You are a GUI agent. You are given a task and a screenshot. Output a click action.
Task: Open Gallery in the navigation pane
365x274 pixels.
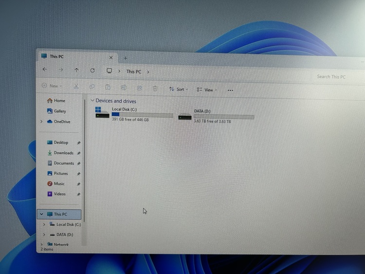click(60, 111)
